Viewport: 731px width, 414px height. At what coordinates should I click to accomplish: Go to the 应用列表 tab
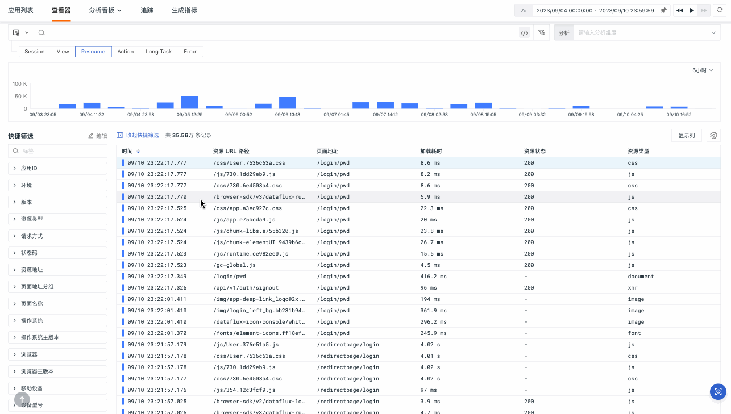point(20,10)
